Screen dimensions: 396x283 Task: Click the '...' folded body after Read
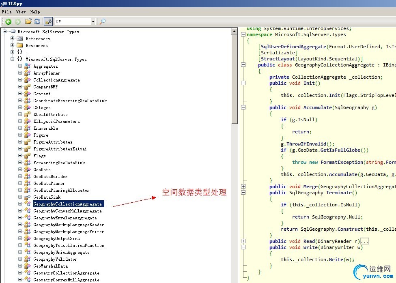click(364, 241)
